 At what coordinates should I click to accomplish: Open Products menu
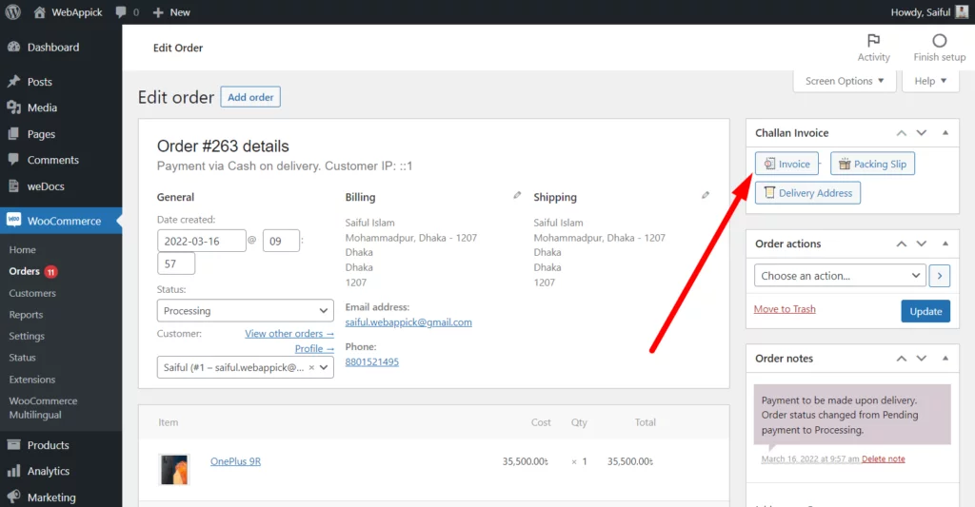[61, 445]
